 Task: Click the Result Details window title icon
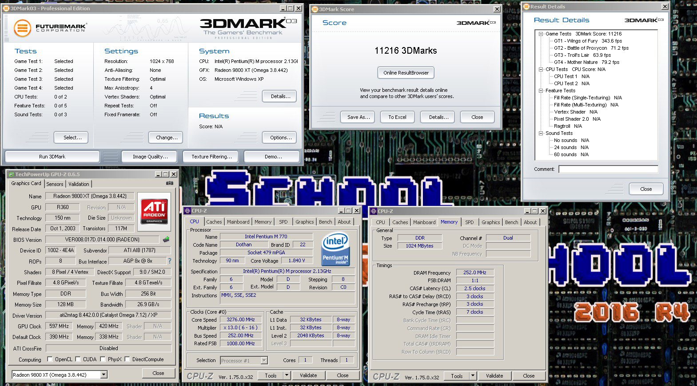coord(526,6)
